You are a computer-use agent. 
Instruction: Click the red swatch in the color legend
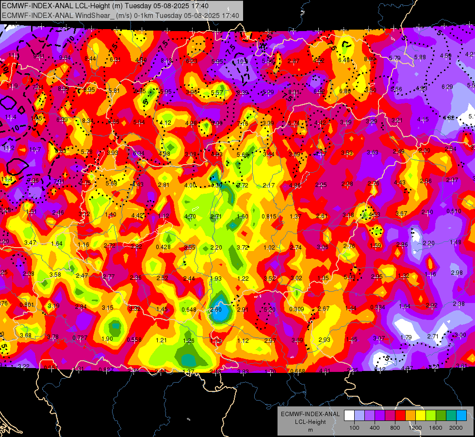click(400, 416)
